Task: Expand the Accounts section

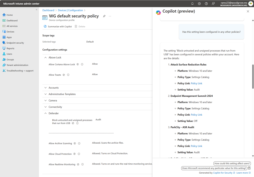Action: pyautogui.click(x=46, y=88)
